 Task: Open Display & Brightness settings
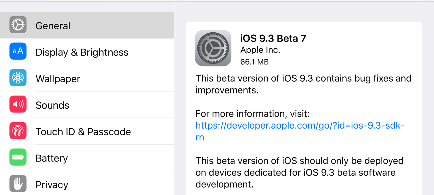(x=87, y=52)
